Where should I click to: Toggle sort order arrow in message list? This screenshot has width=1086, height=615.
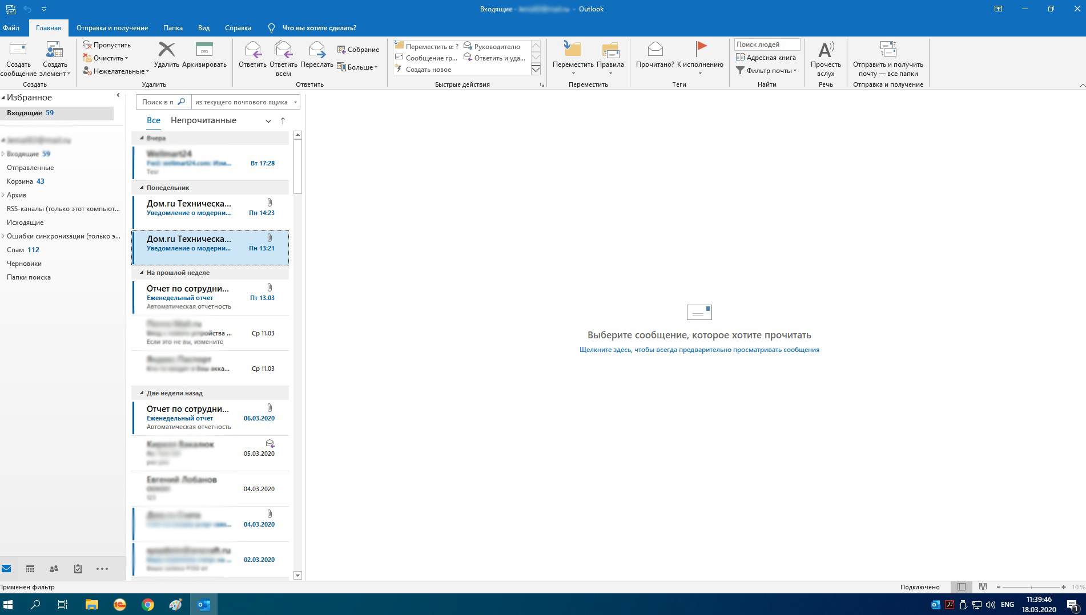[283, 121]
